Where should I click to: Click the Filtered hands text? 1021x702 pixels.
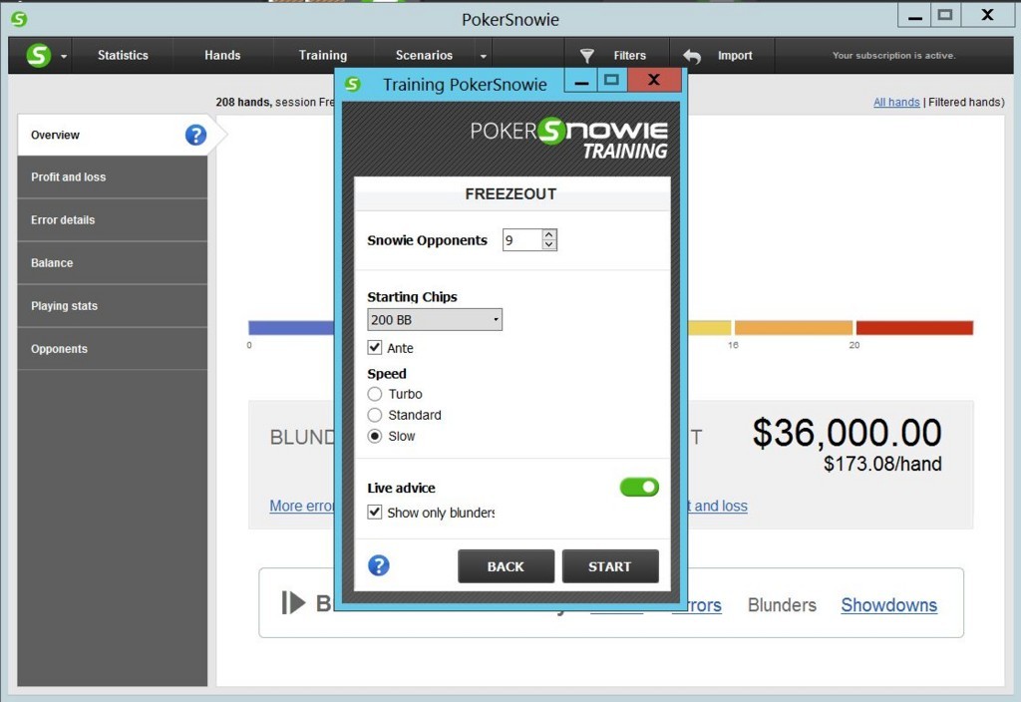click(x=966, y=103)
